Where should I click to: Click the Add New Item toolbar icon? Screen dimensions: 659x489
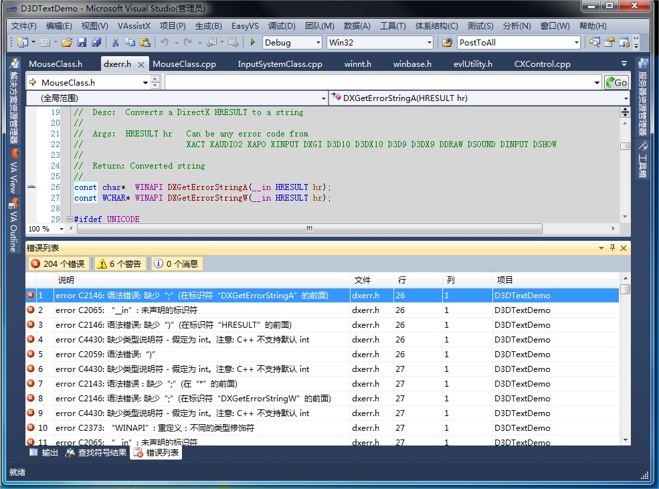coord(45,42)
